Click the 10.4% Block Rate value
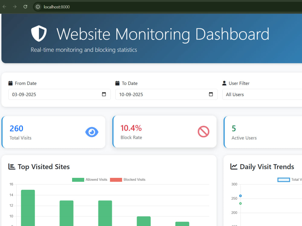This screenshot has width=302, height=226. point(131,128)
